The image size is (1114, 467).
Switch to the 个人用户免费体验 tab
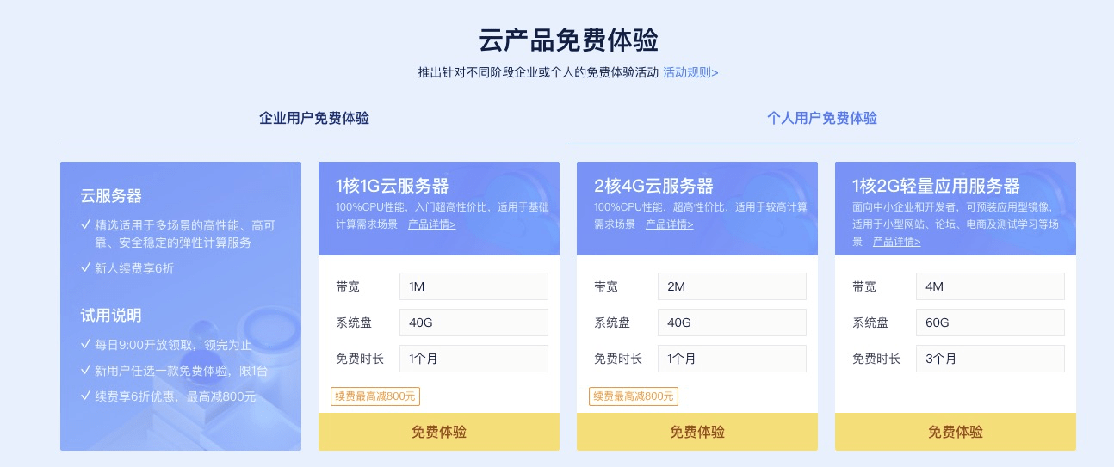[x=821, y=119]
